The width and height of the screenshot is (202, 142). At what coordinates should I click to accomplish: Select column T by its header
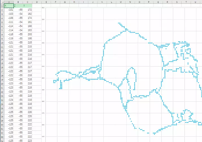pos(186,2)
